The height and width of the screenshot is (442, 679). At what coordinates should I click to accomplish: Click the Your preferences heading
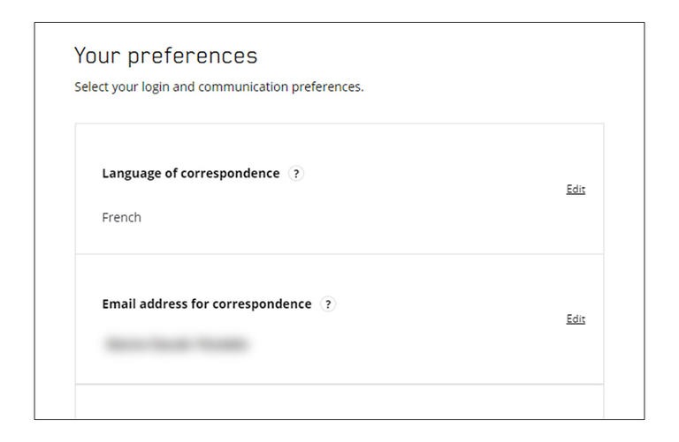tap(165, 56)
